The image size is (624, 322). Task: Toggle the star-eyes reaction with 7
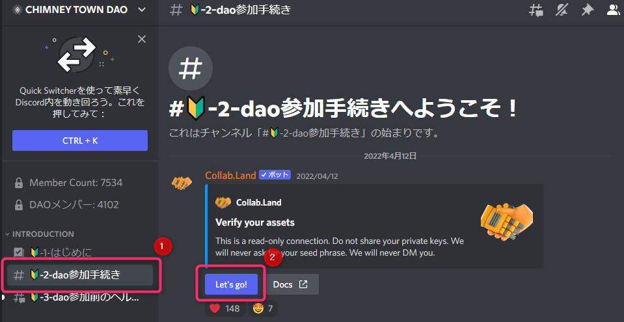(x=263, y=308)
